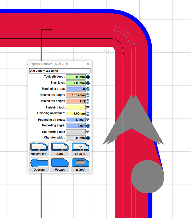Click the Holding tab length field
Image resolution: width=191 pixels, height=218 pixels.
click(x=76, y=95)
